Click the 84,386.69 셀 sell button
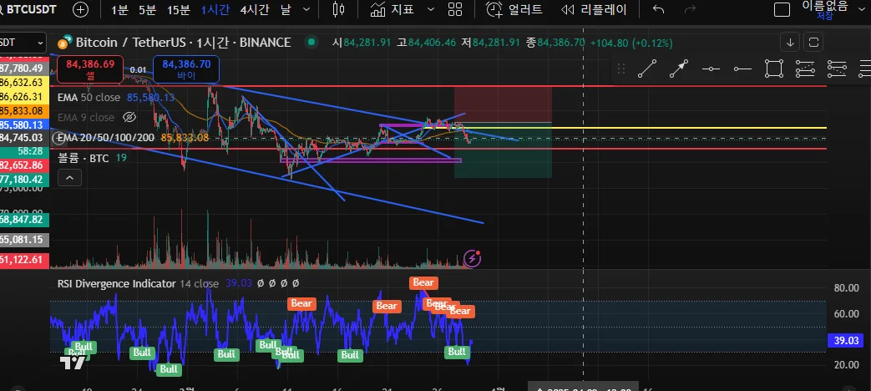The image size is (871, 391). [90, 69]
